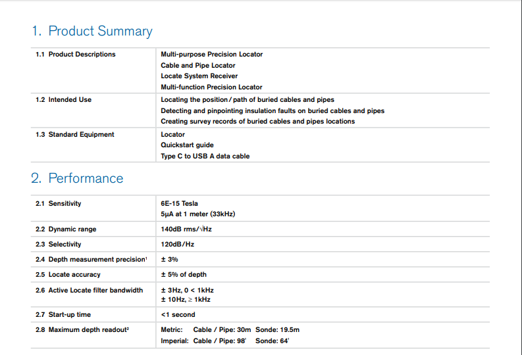Click the "1. Product Summary" heading
522x355 pixels.
tap(91, 31)
